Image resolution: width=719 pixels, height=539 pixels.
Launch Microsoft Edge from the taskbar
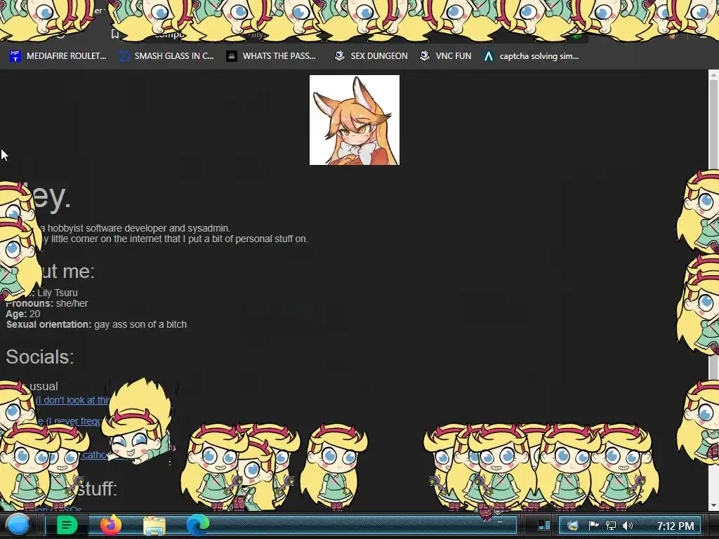tap(197, 525)
